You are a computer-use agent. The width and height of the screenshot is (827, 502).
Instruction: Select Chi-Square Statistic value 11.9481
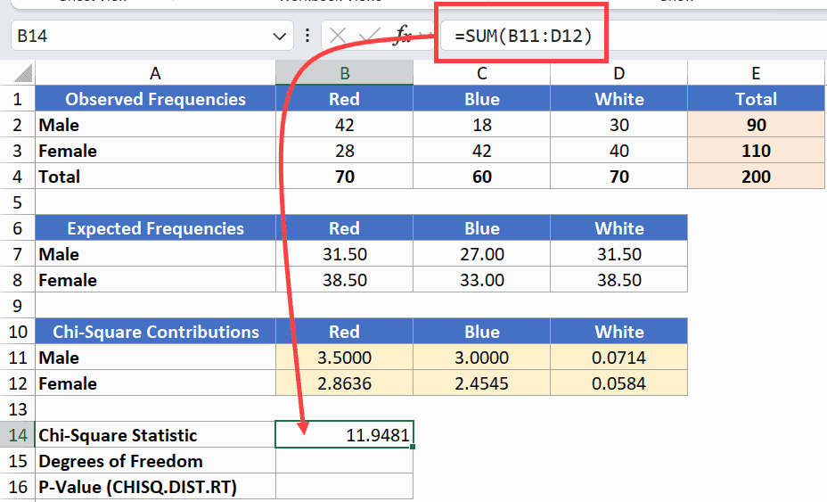(x=344, y=435)
